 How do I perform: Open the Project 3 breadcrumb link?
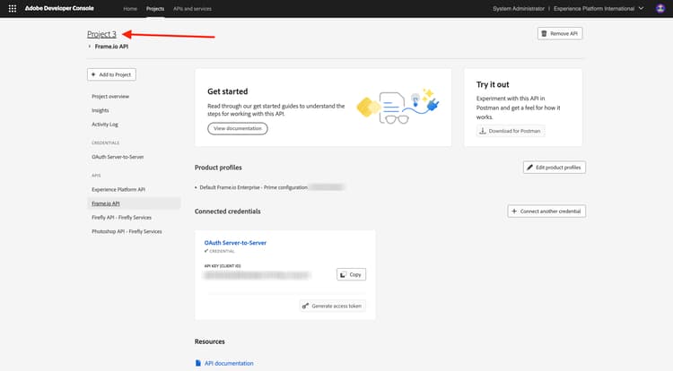(x=101, y=34)
